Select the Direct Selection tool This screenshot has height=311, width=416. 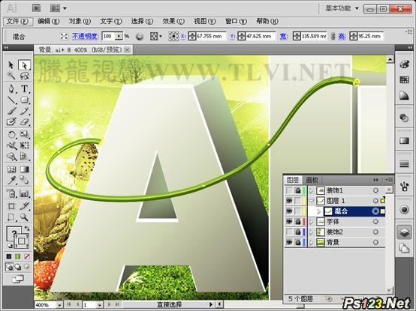click(25, 65)
